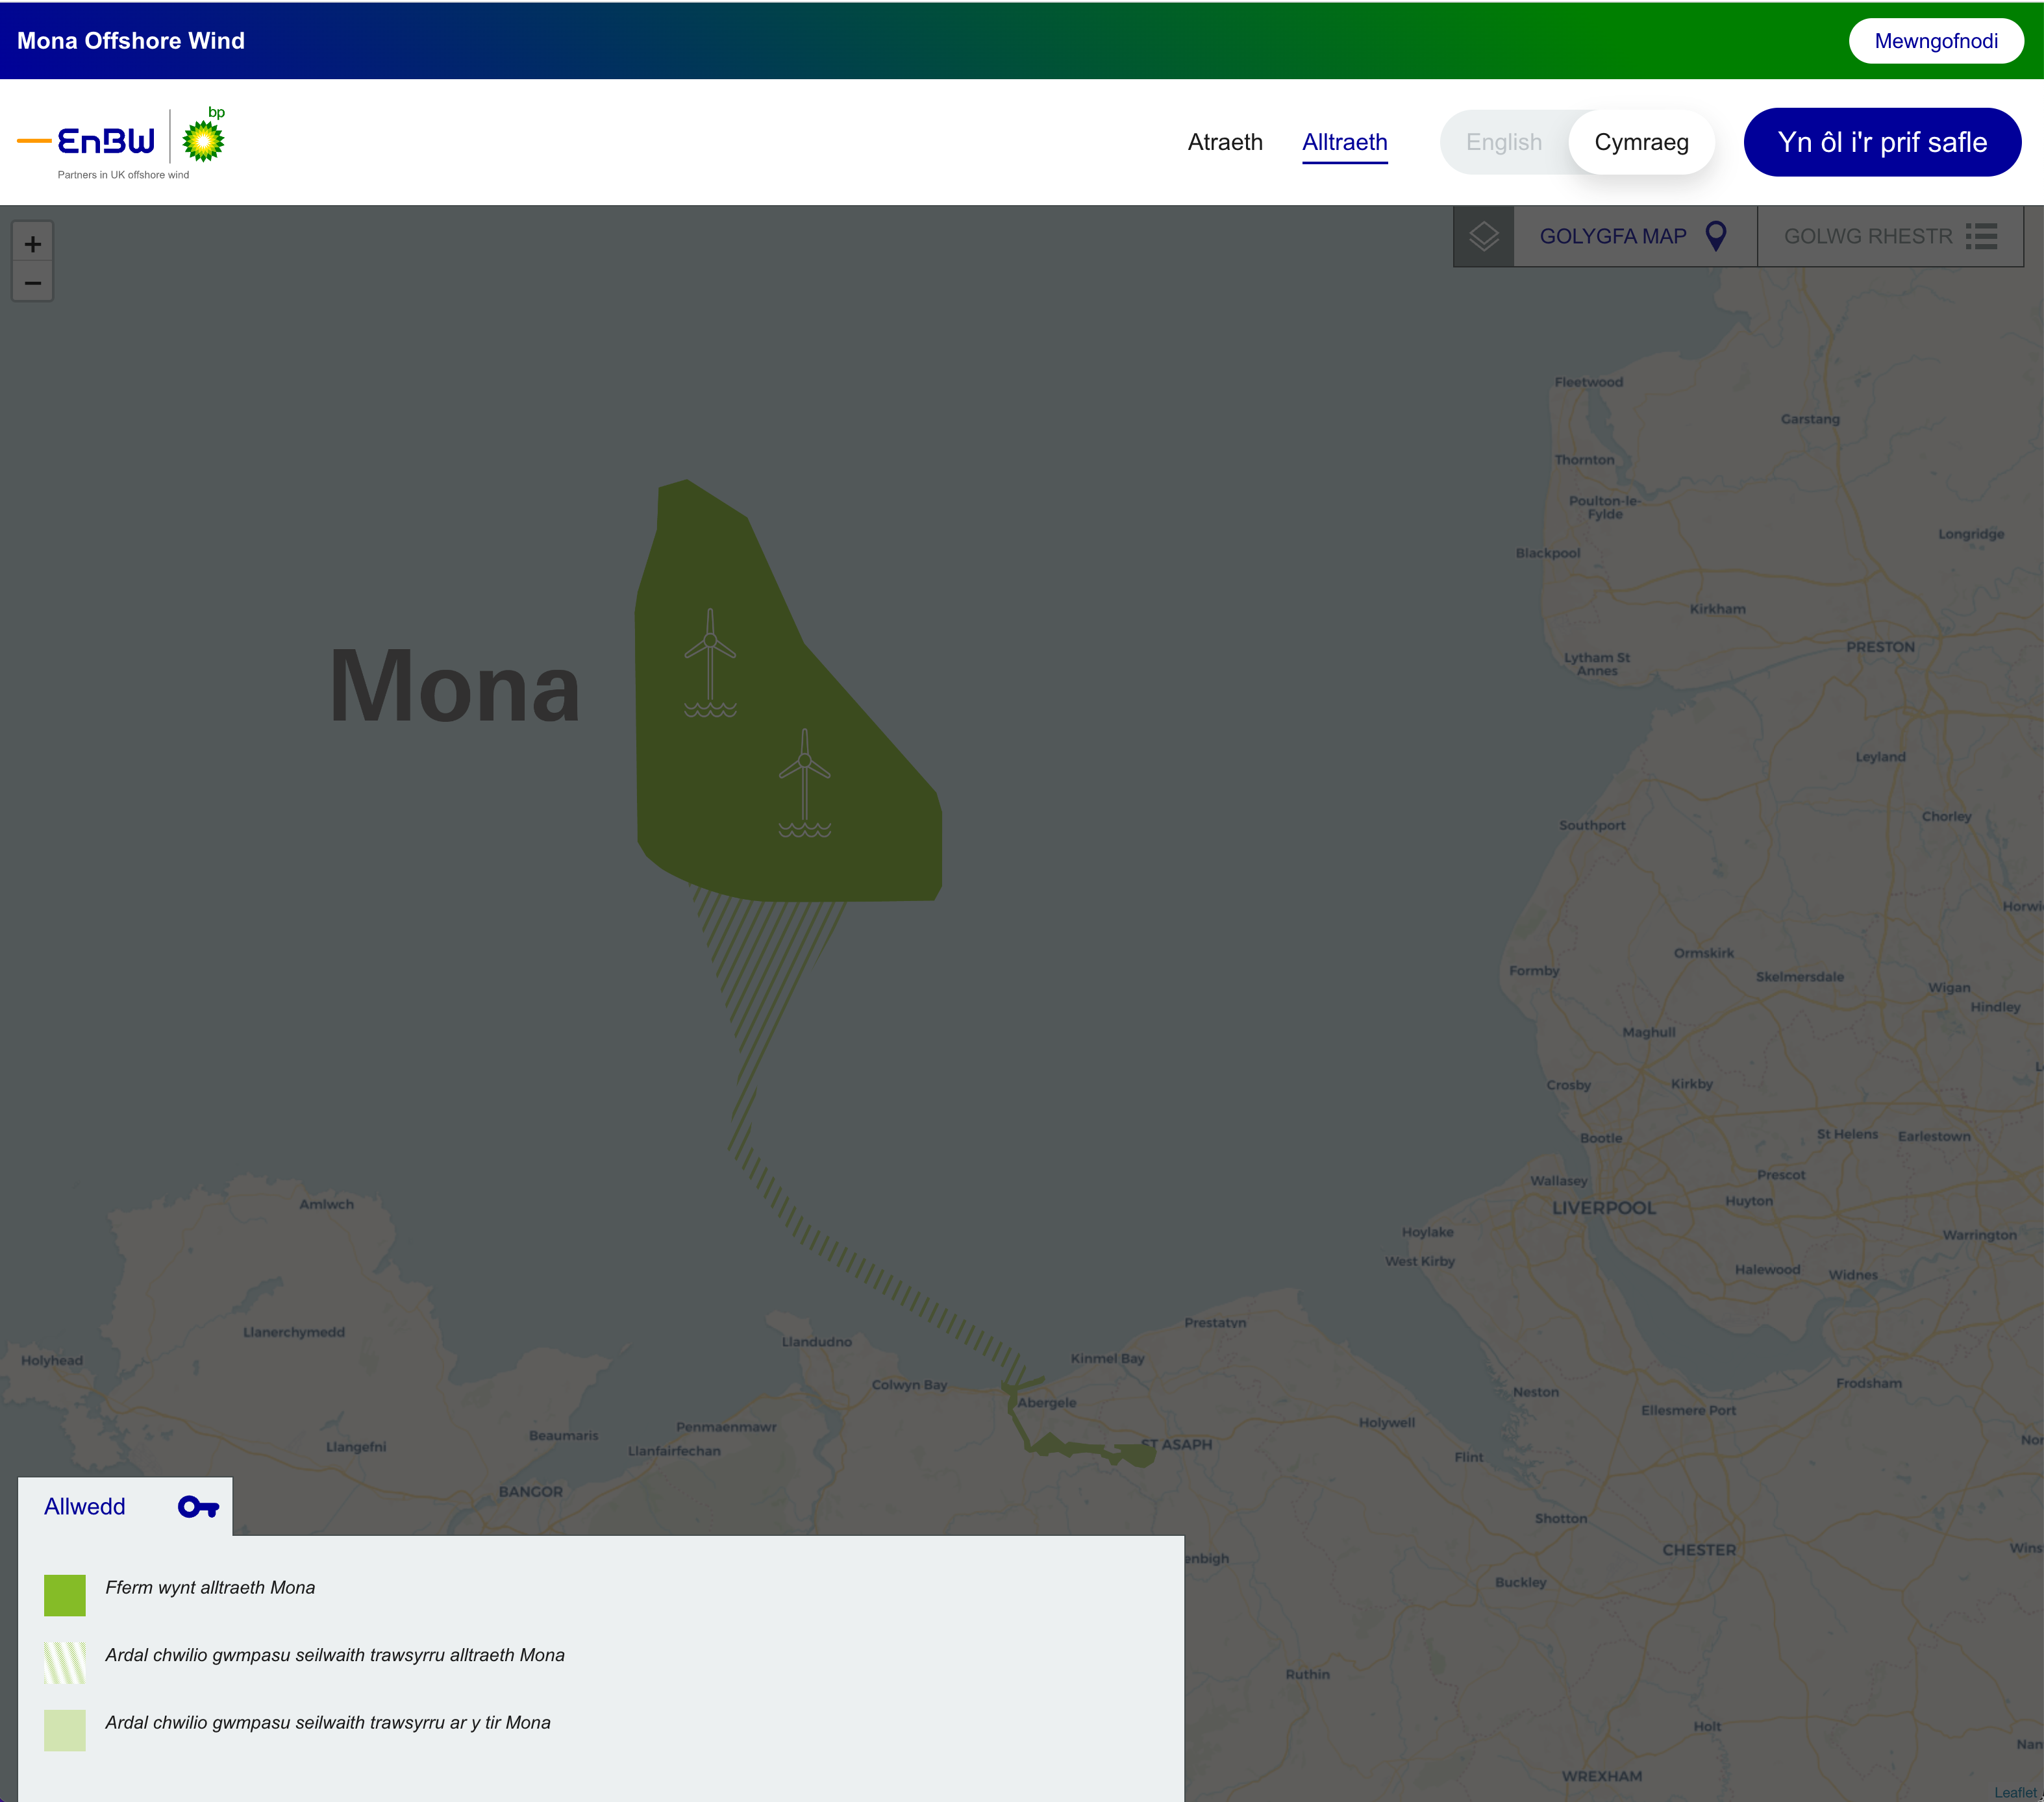Zoom in the map with plus button
Image resolution: width=2044 pixels, height=1802 pixels.
33,243
